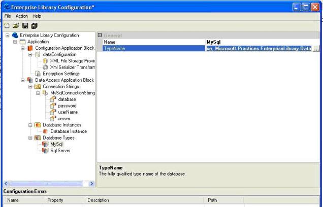Click the Connection Strings folder icon
The image size is (323, 207).
(x=38, y=86)
